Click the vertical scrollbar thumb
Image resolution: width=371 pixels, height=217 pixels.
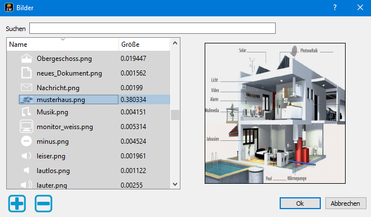click(x=175, y=115)
